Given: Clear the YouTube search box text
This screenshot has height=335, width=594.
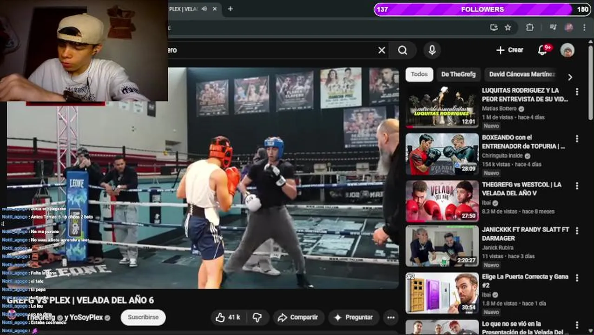Looking at the screenshot, I should coord(382,50).
